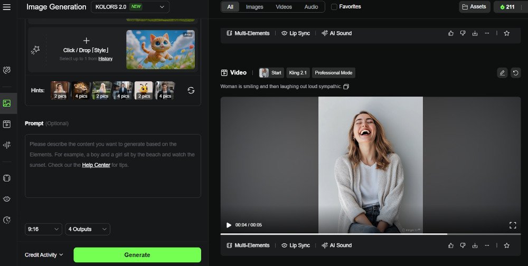Click AI Sound on the upper card
Viewport: 528px width, 266px height.
337,33
